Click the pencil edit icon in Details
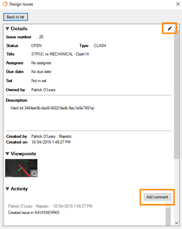This screenshot has height=229, width=182. pyautogui.click(x=169, y=28)
